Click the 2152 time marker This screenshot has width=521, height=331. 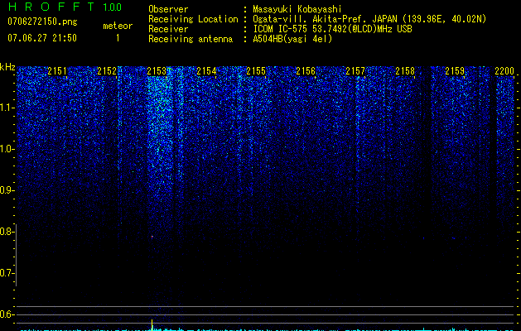(x=107, y=71)
